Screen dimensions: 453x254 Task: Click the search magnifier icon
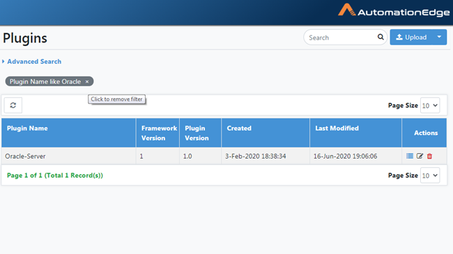381,37
